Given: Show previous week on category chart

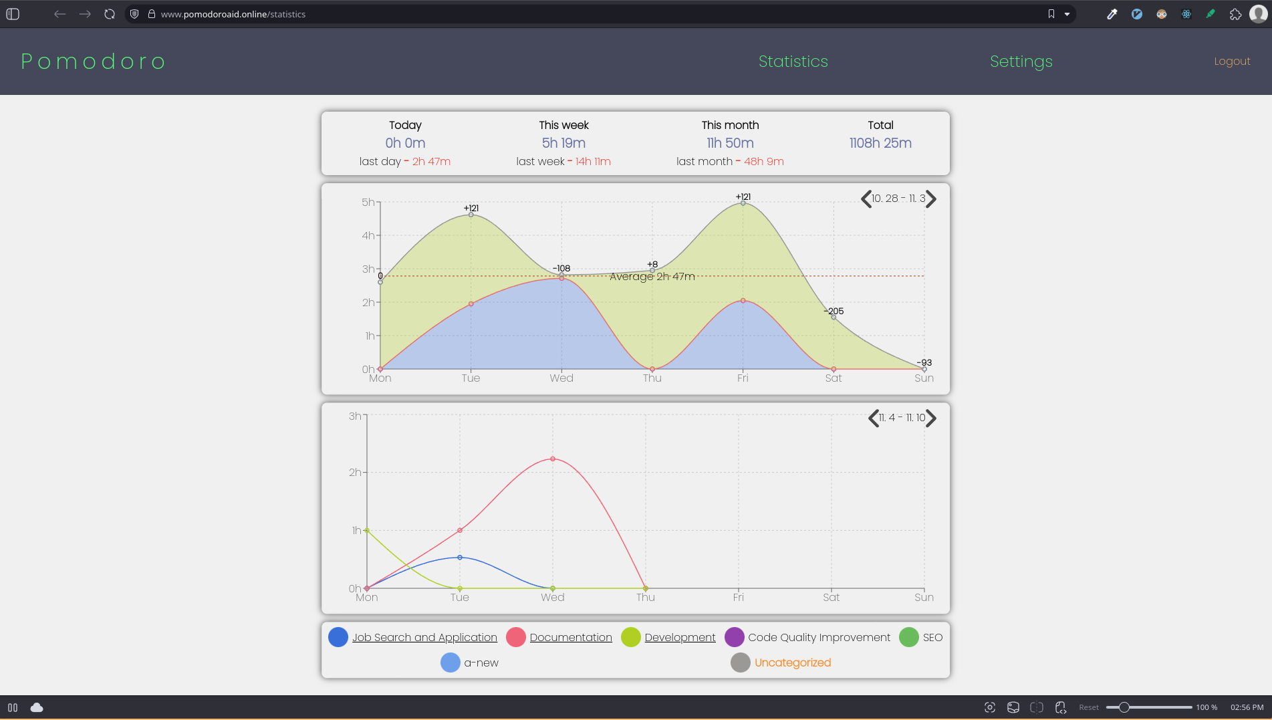Looking at the screenshot, I should [873, 418].
